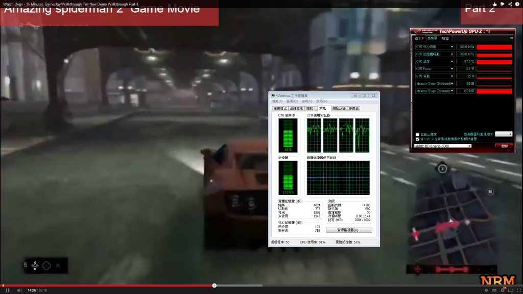Click the GPU temperature red graph bar

coord(494,62)
